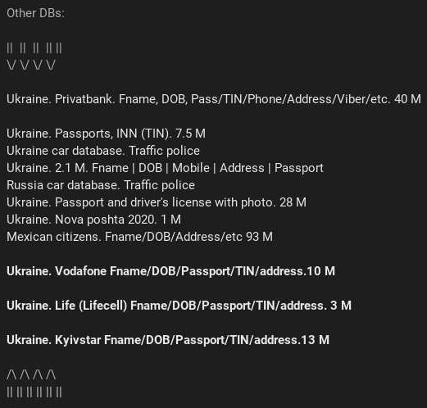Click the Ukraine car database line
The width and height of the screenshot is (427, 408).
point(103,151)
